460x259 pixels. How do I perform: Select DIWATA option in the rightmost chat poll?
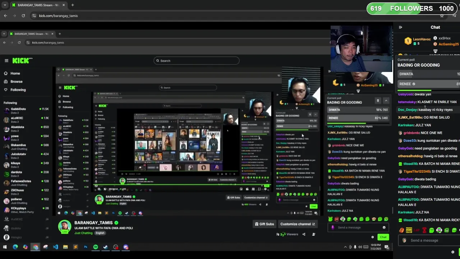pos(429,74)
